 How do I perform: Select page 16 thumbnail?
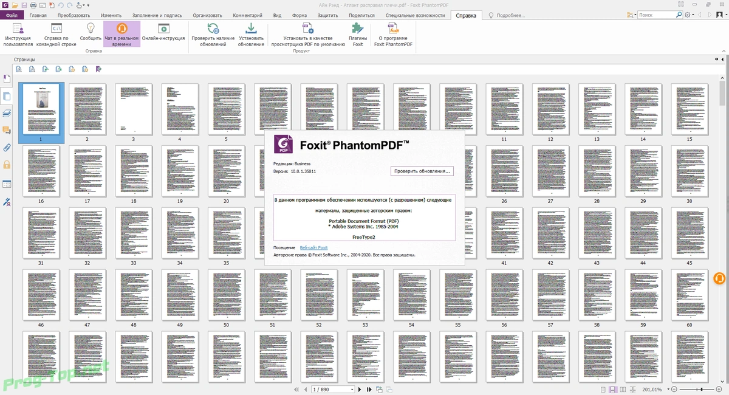41,171
